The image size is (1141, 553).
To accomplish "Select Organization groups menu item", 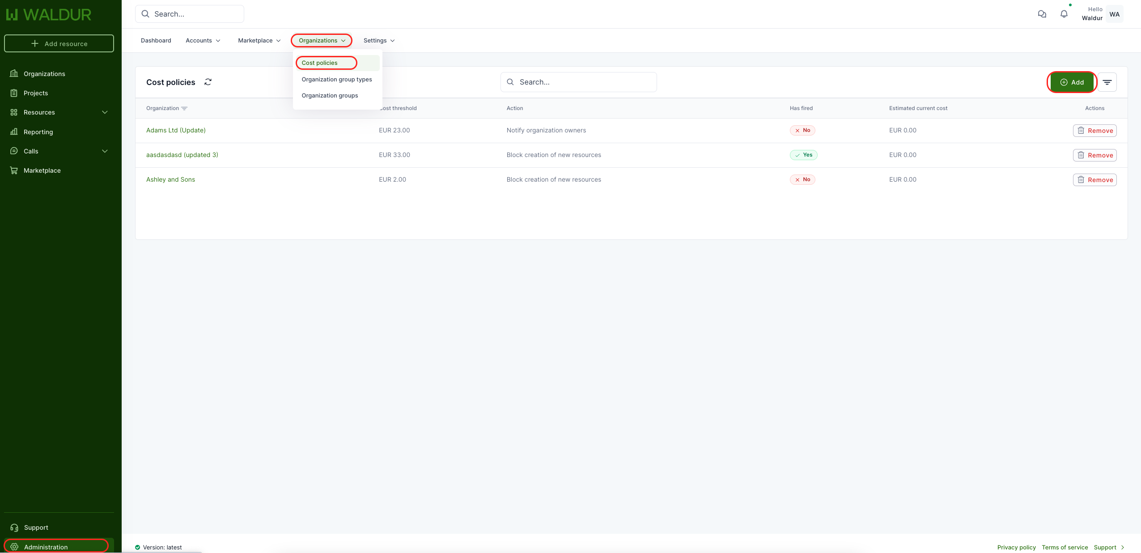I will (330, 95).
